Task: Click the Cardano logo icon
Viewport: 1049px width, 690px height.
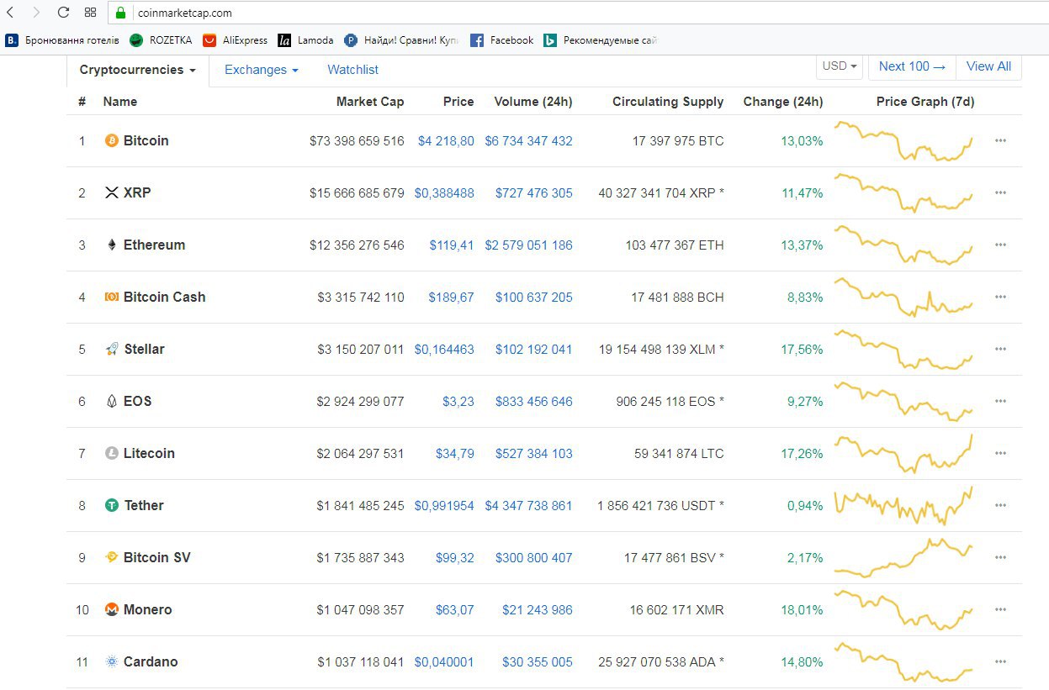Action: tap(111, 661)
